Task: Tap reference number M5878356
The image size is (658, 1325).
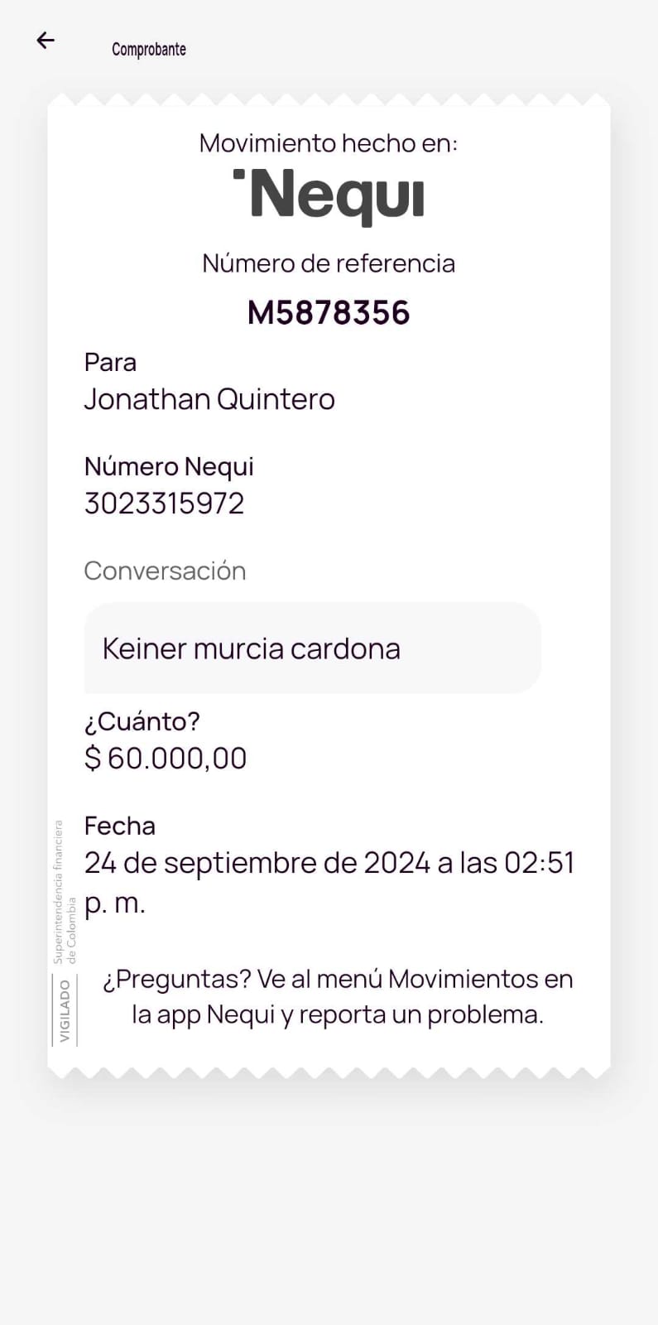Action: [329, 313]
